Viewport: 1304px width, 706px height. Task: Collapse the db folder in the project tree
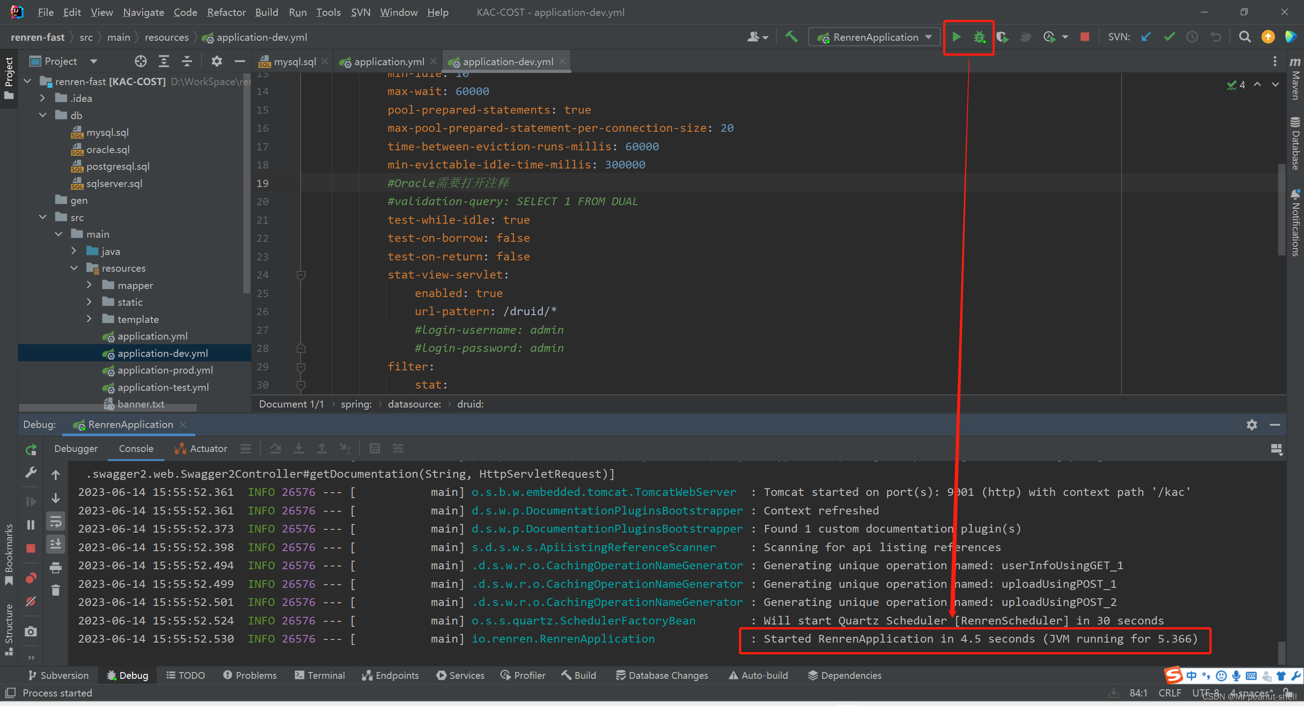click(43, 115)
